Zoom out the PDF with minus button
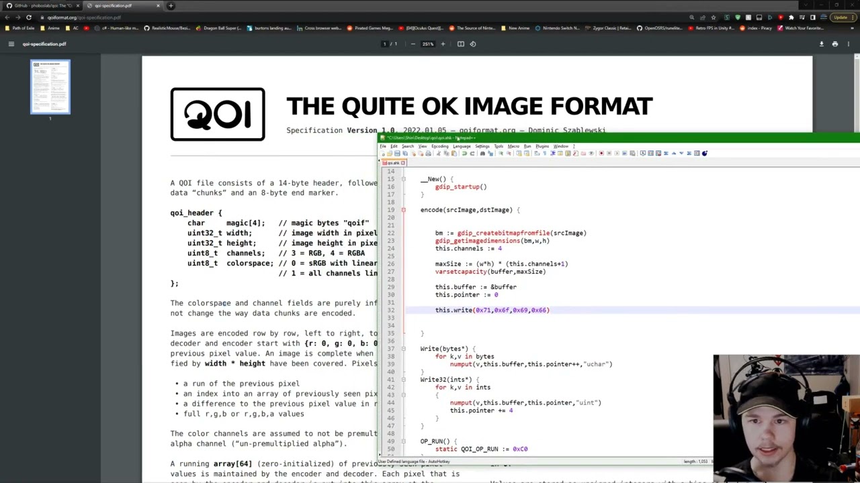Viewport: 860px width, 483px height. pos(413,44)
